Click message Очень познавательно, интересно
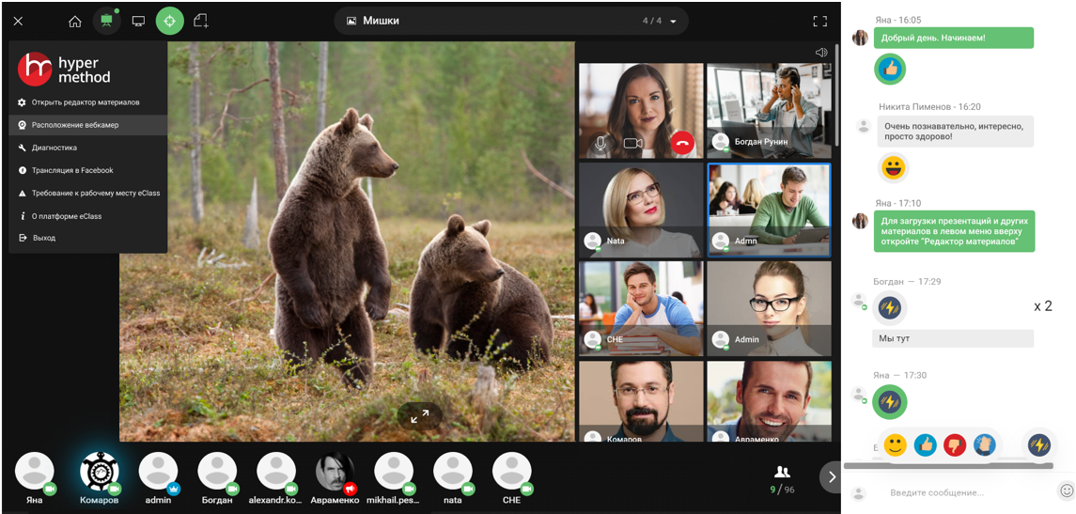1076x514 pixels. [955, 132]
